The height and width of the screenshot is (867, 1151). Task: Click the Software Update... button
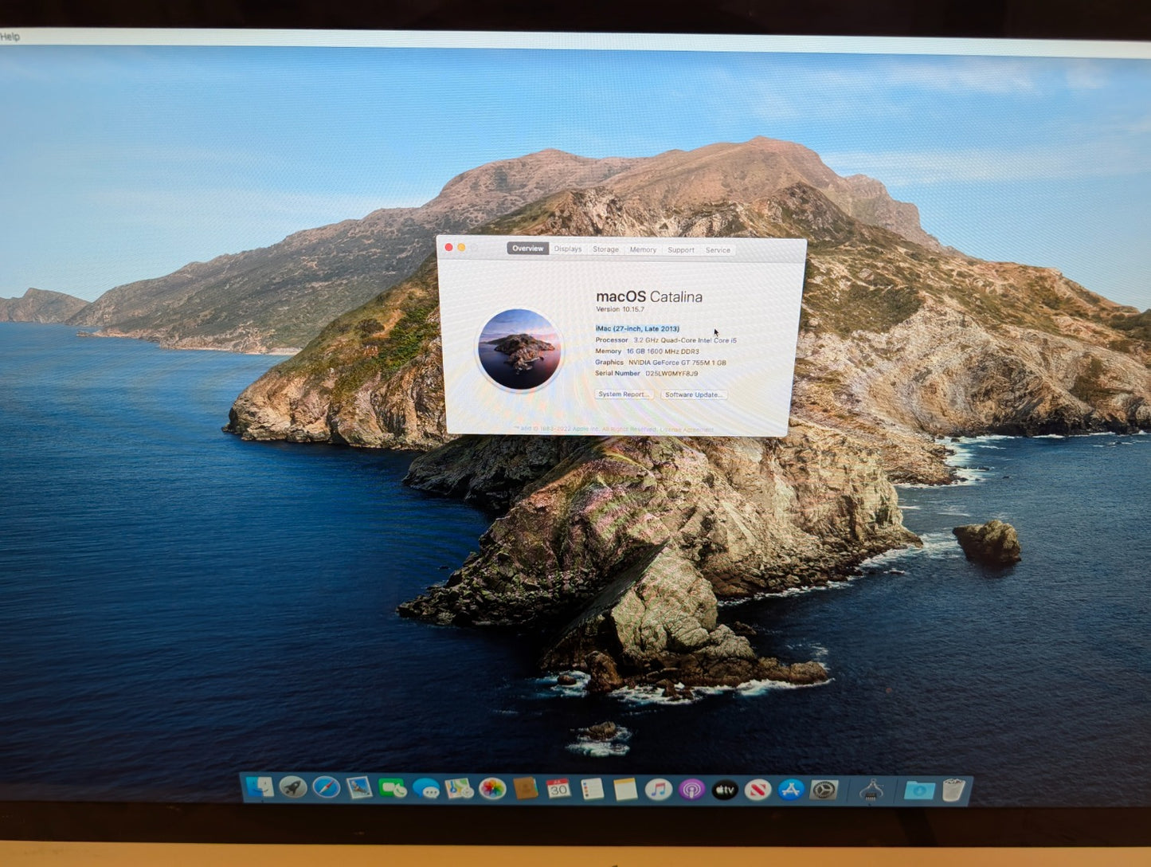coord(694,394)
